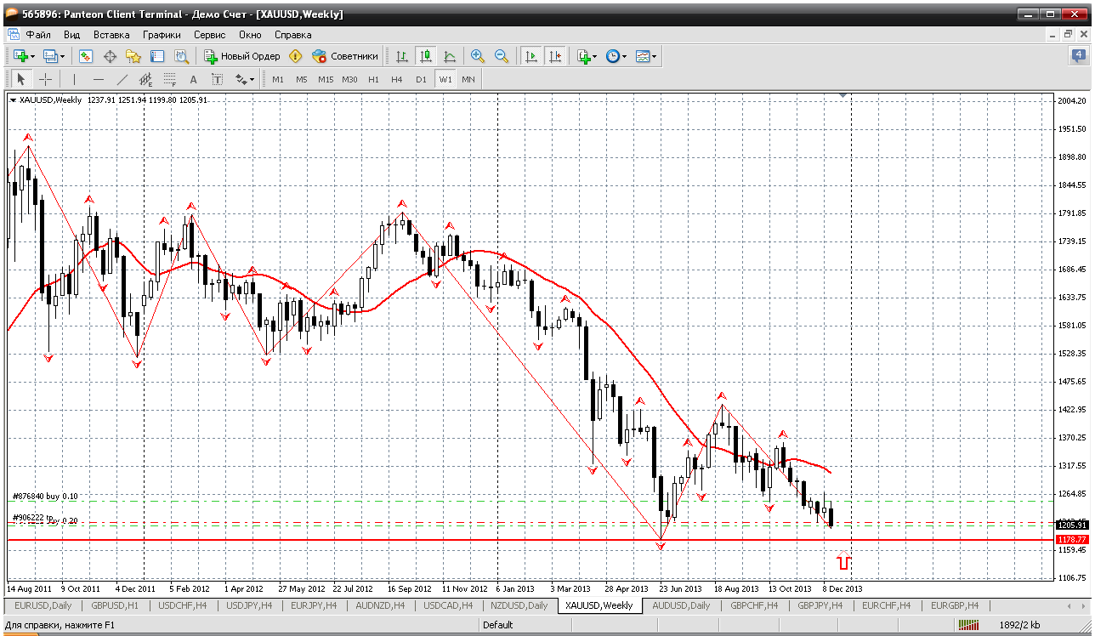1095x636 pixels.
Task: Select the text label tool
Action: click(217, 79)
